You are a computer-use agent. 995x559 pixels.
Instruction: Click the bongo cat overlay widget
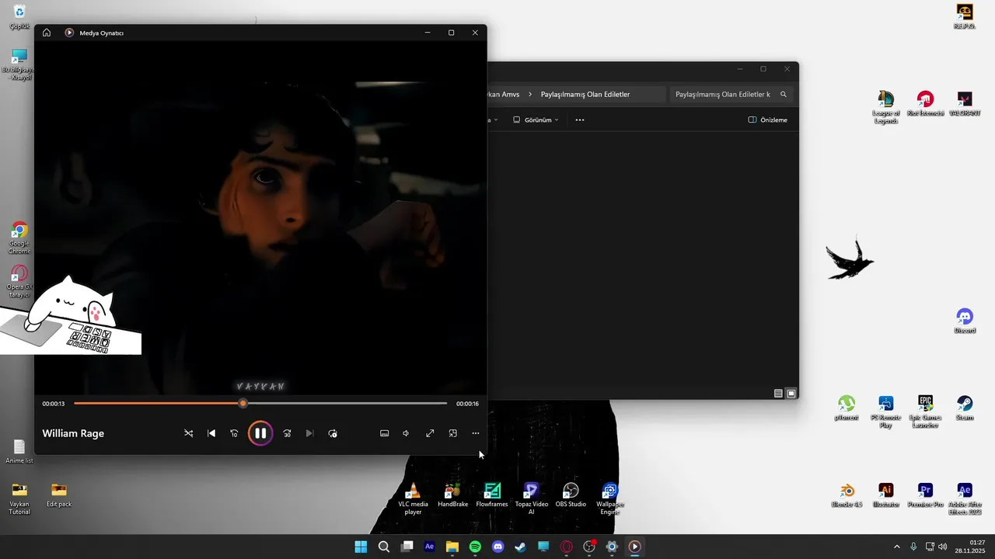tap(70, 314)
